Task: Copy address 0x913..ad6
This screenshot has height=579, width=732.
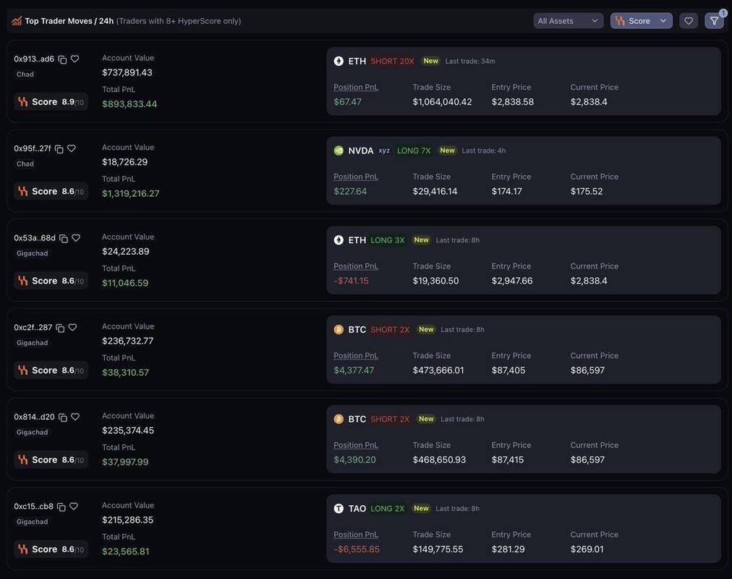Action: click(x=62, y=59)
